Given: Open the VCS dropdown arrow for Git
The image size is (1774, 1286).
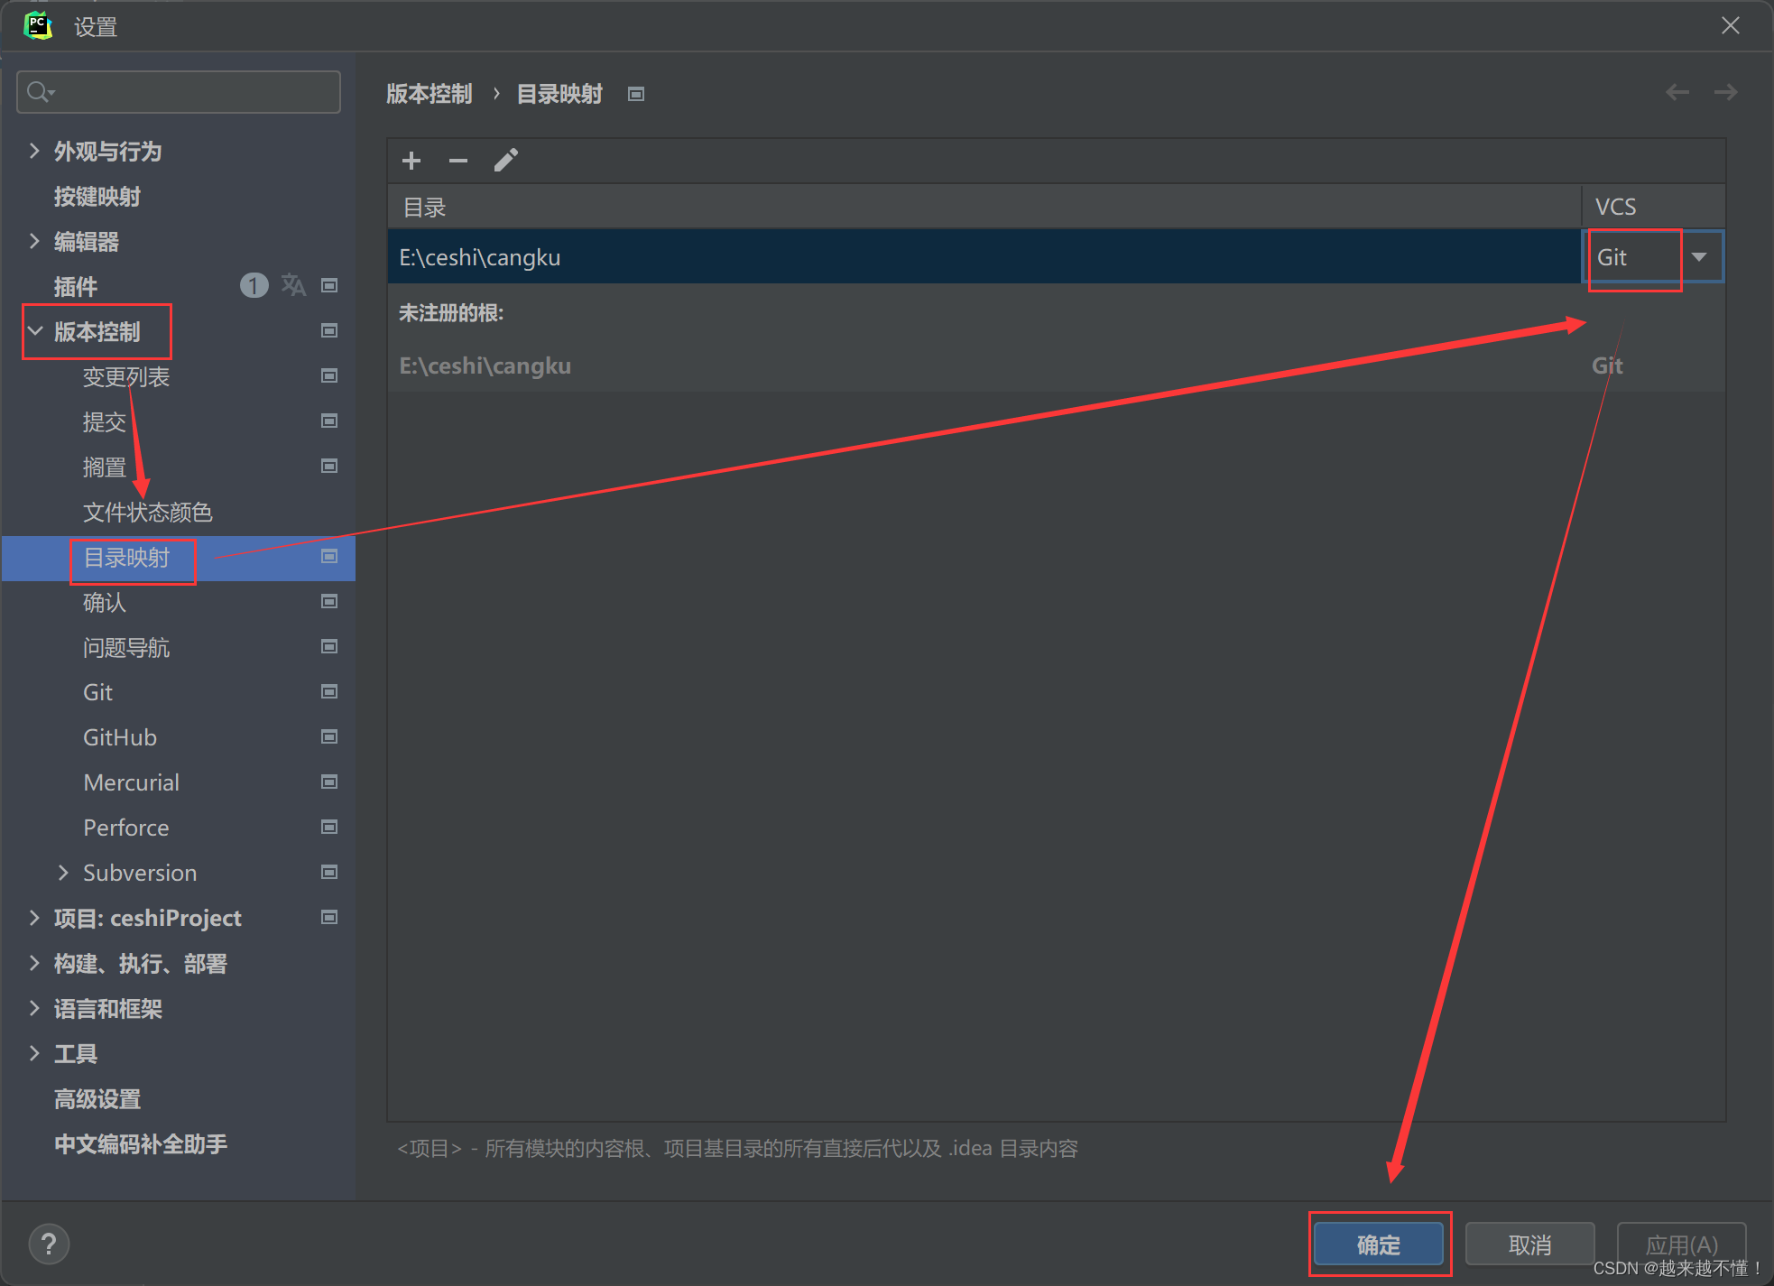Looking at the screenshot, I should [x=1699, y=257].
